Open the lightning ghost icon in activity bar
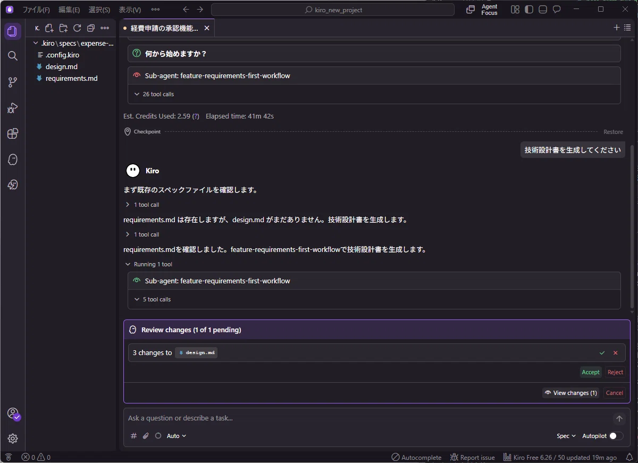 (x=13, y=185)
